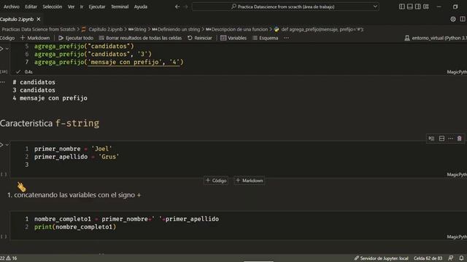The width and height of the screenshot is (467, 262).
Task: Select the entorno_virtual Python kernel
Action: [436, 38]
